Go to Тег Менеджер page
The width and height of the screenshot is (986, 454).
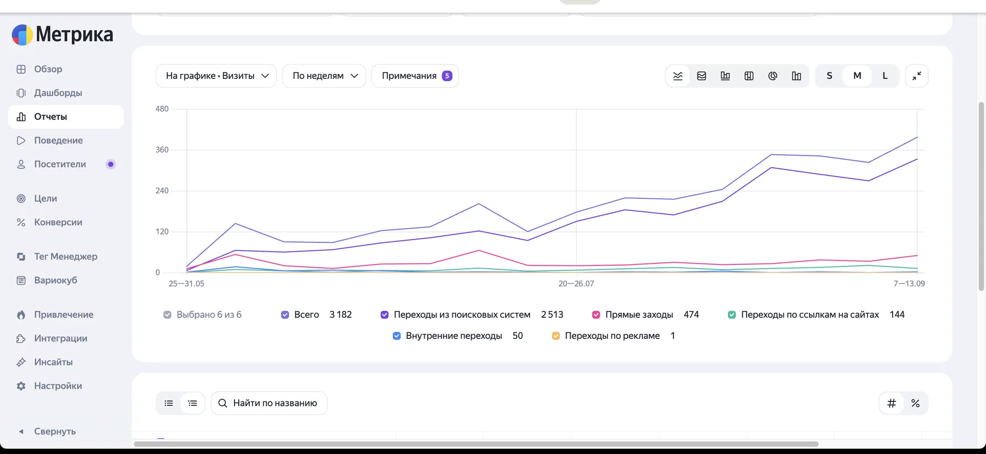point(66,257)
